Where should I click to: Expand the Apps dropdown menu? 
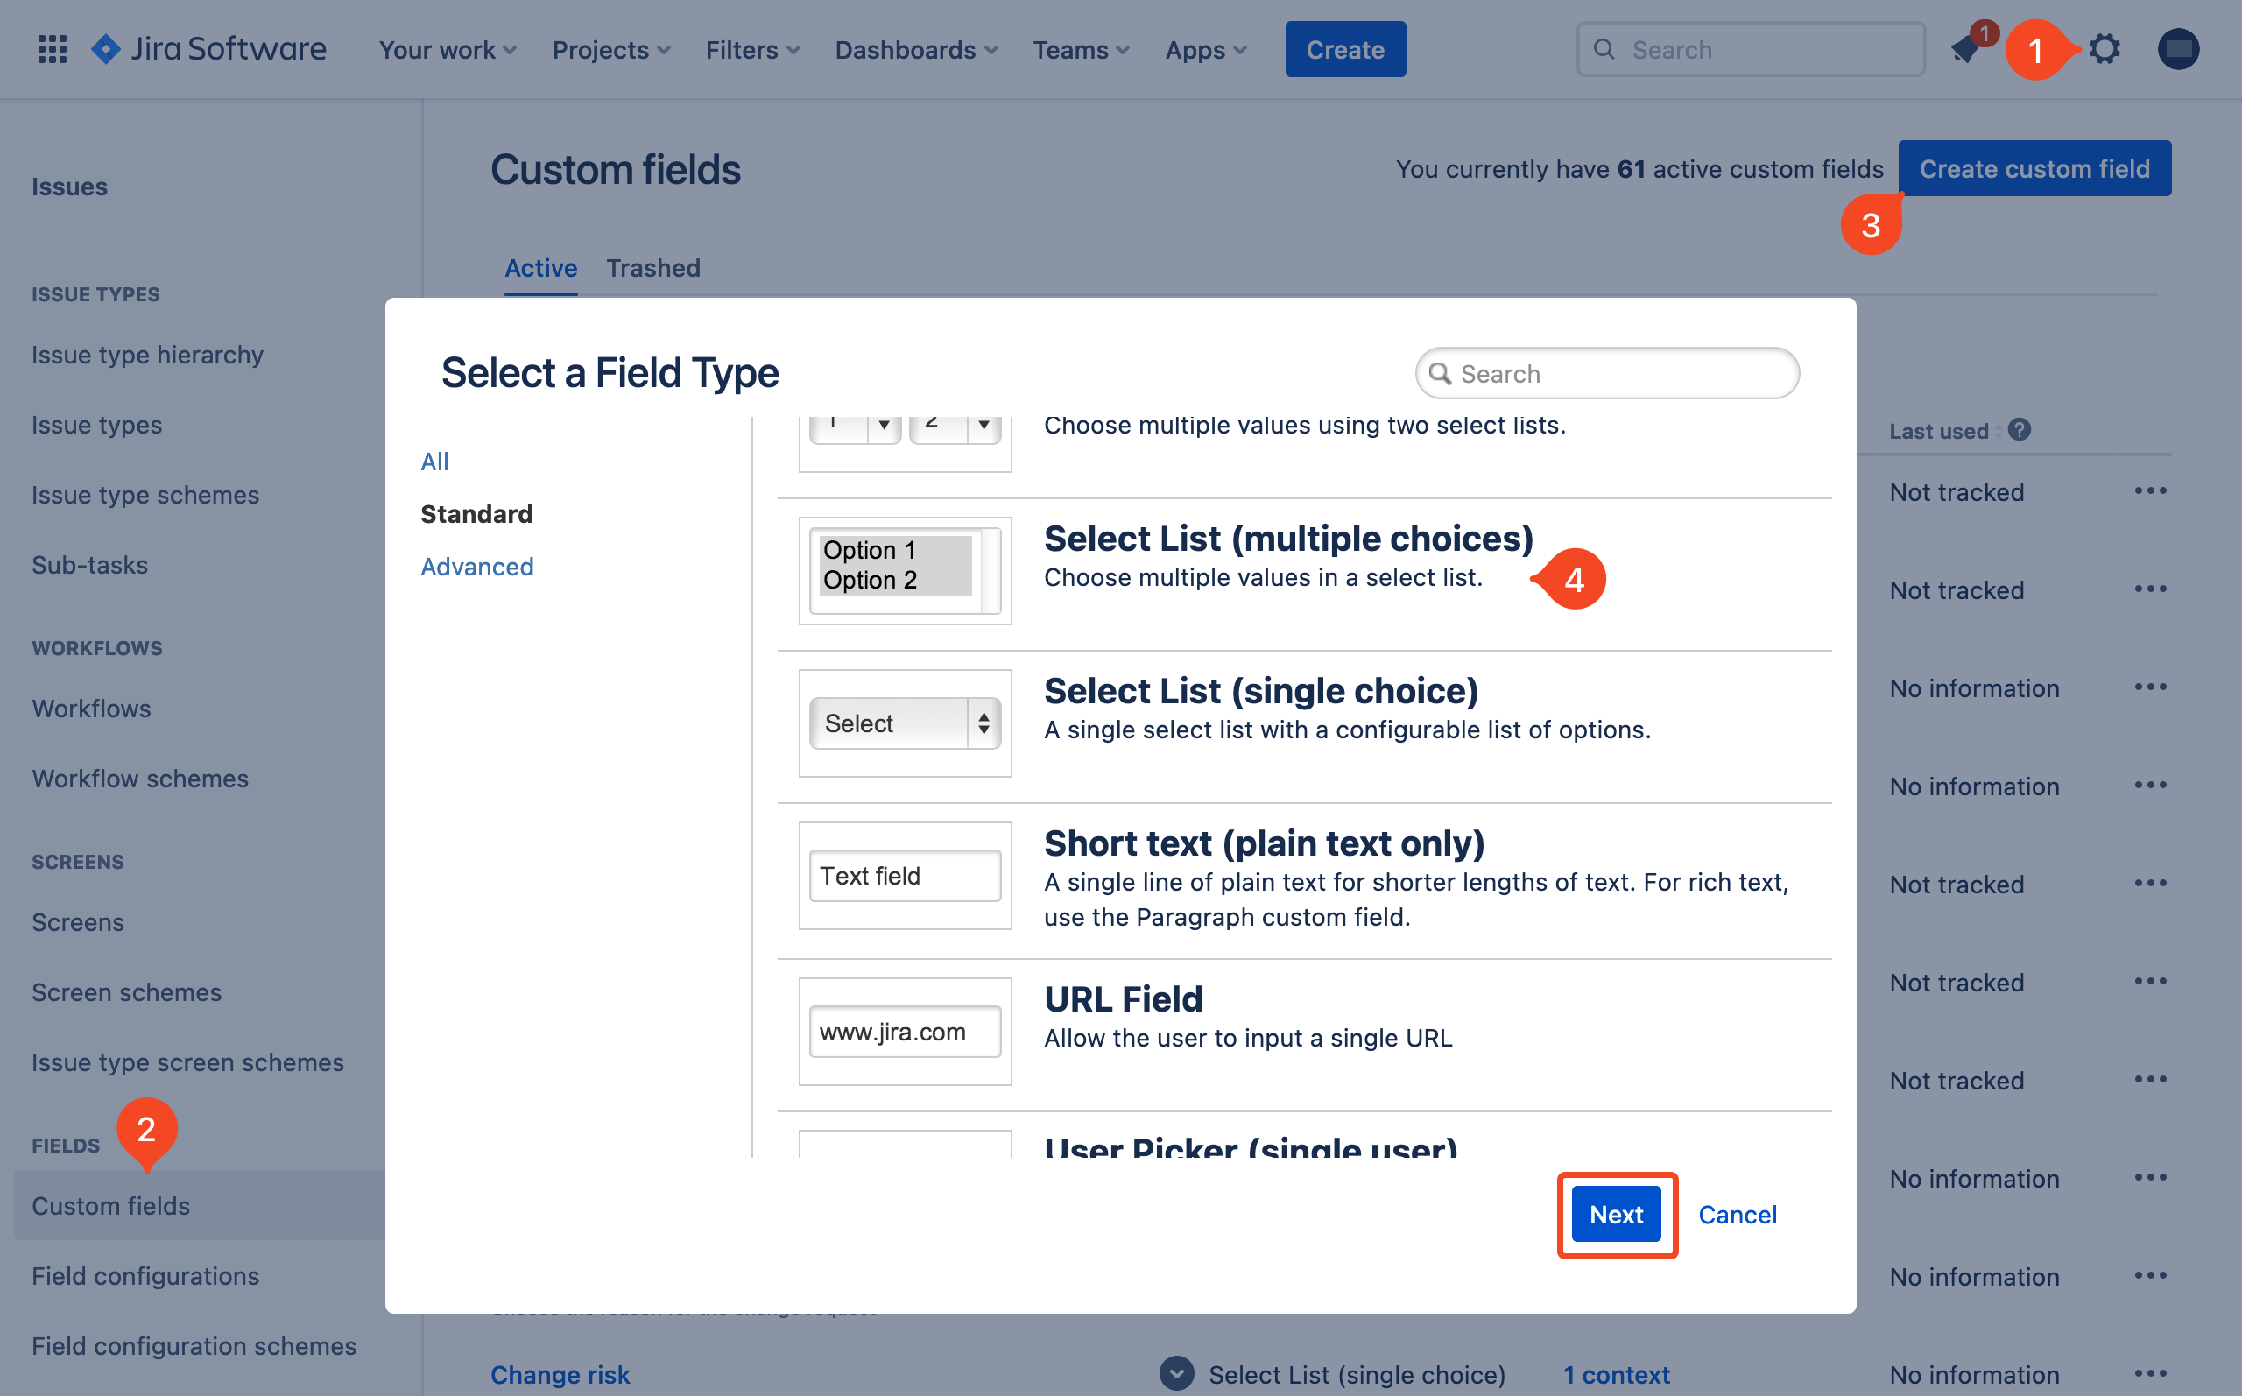pos(1205,50)
